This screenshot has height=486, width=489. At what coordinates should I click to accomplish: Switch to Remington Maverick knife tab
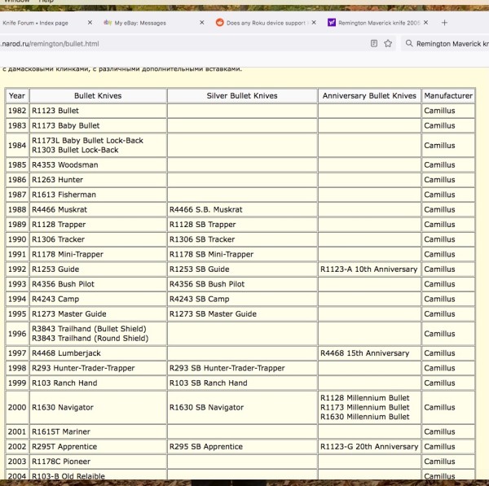pos(379,23)
